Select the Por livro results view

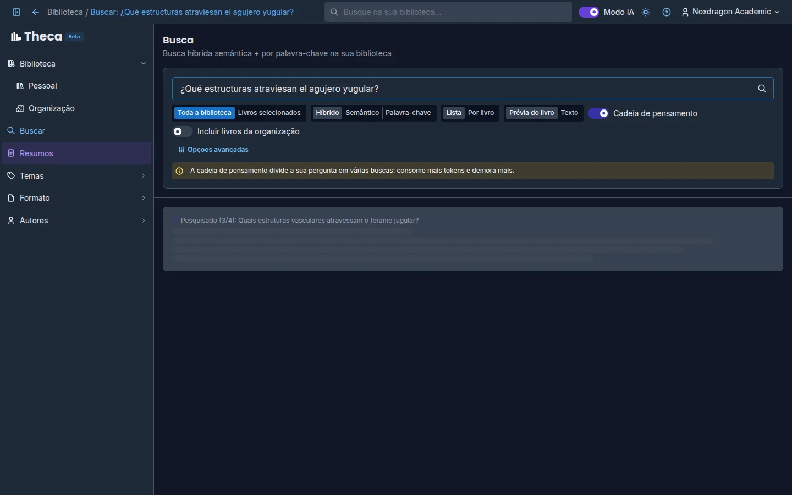point(481,113)
